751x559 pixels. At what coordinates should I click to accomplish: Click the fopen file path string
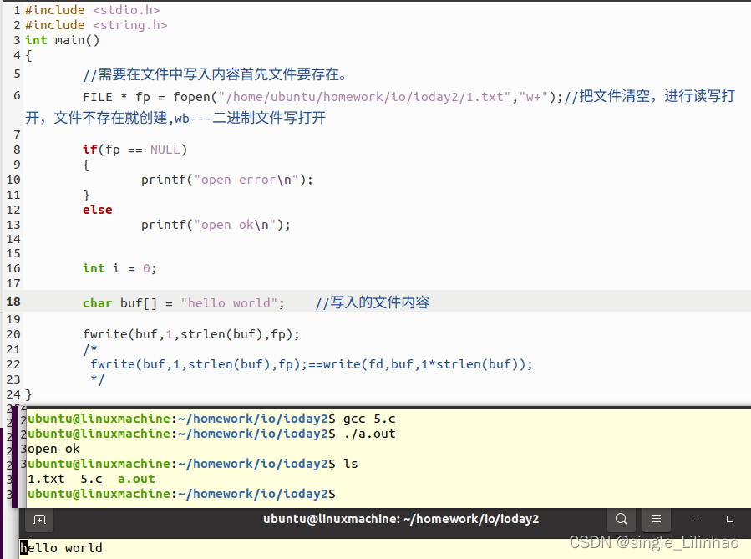(364, 97)
